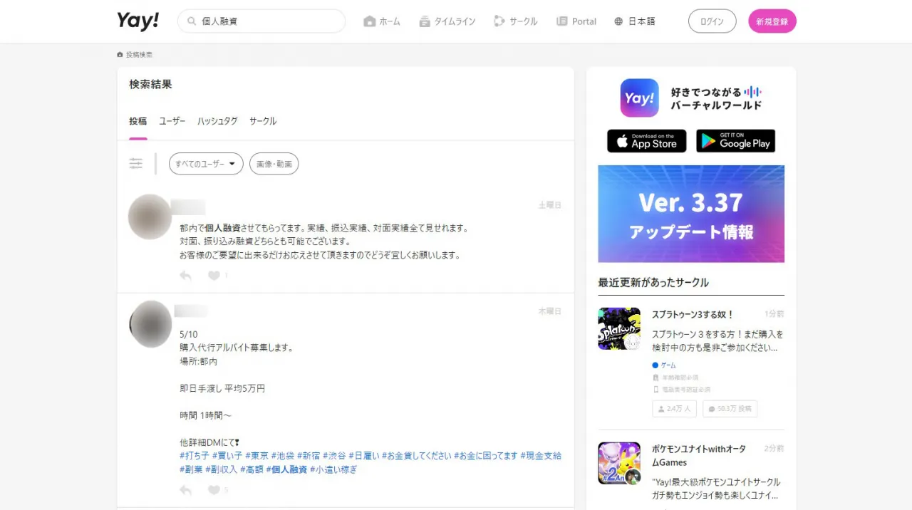The height and width of the screenshot is (510, 912).
Task: Expand the user filter menu arrow
Action: point(232,164)
